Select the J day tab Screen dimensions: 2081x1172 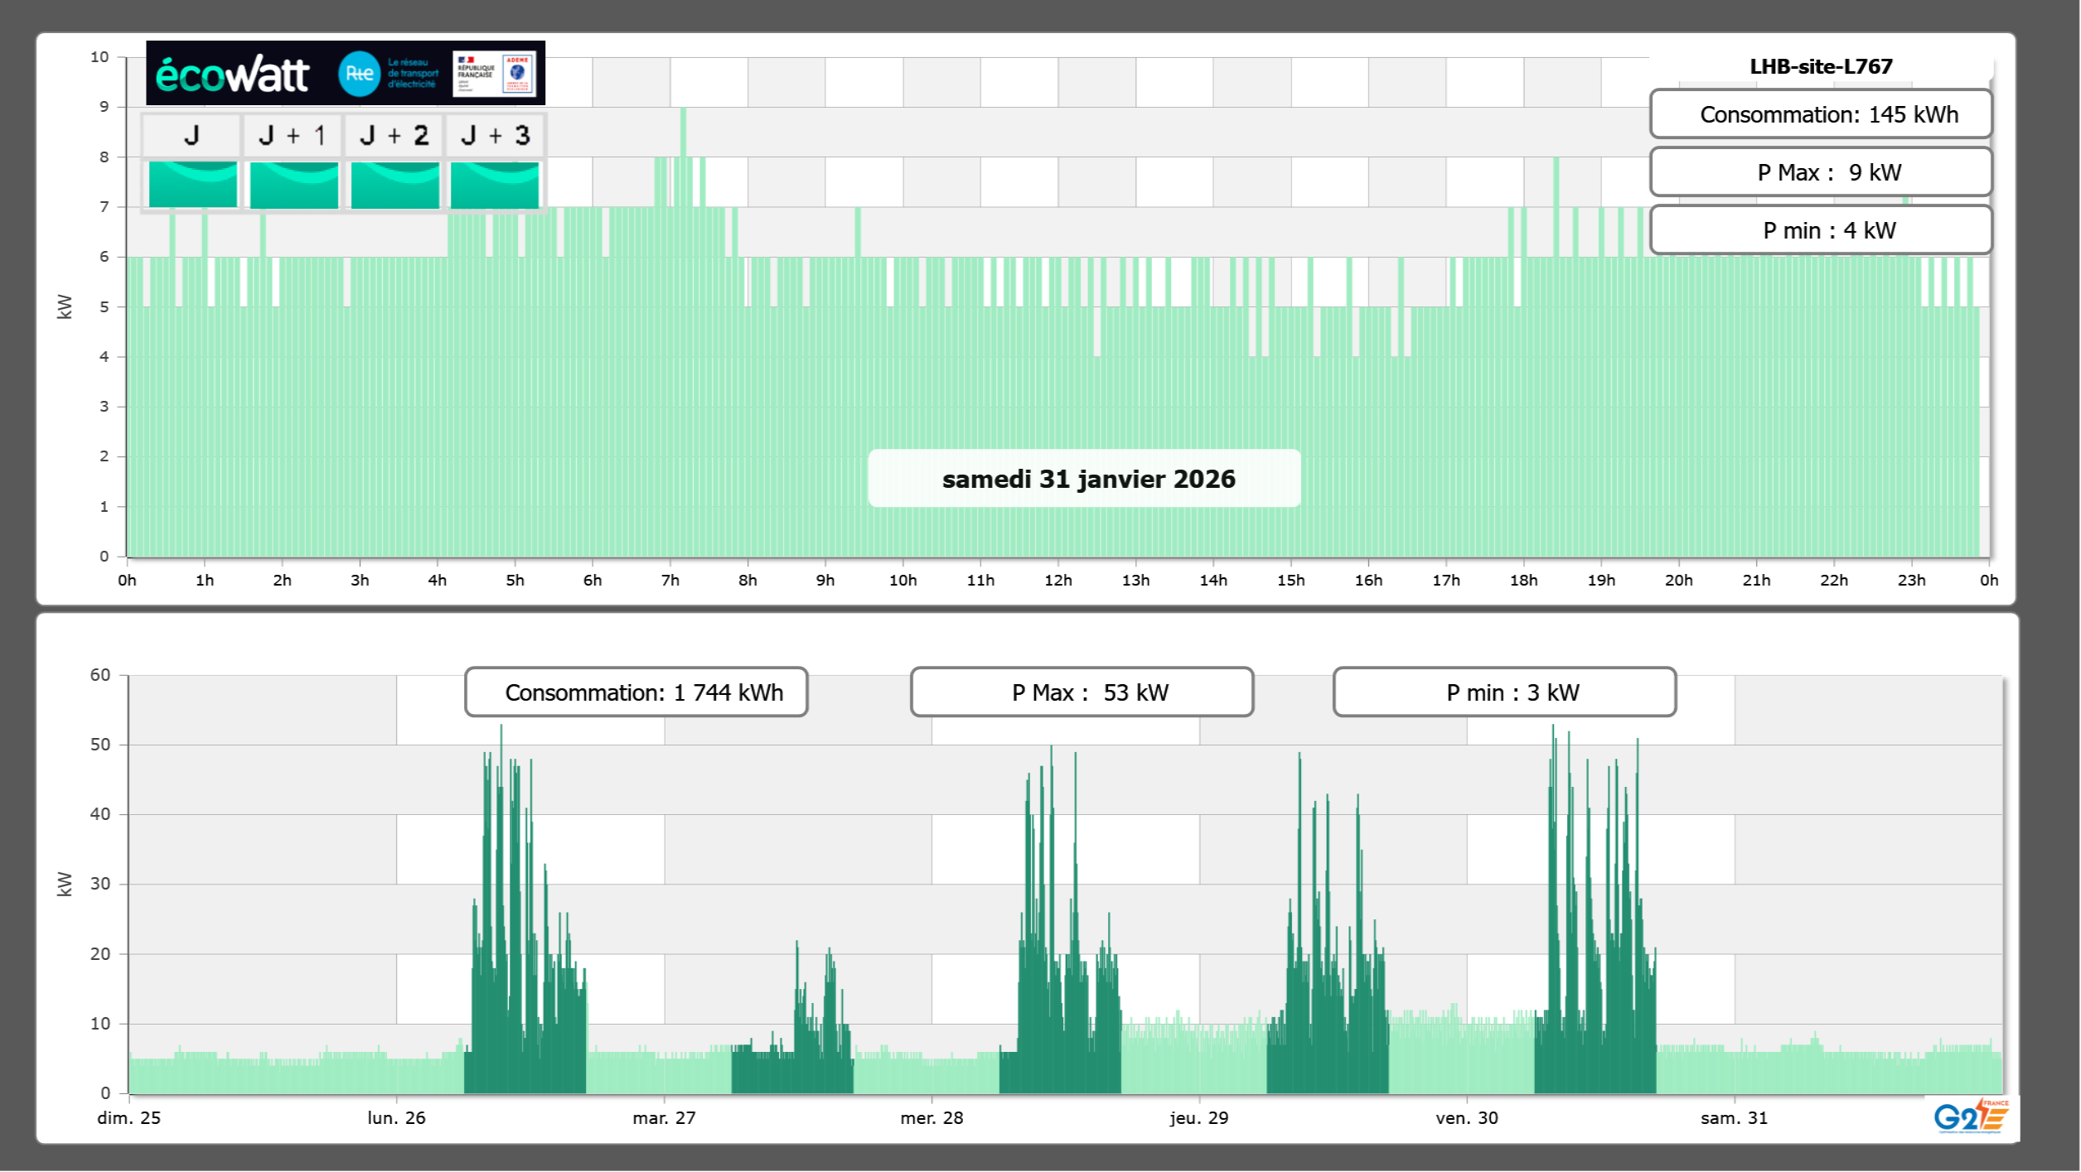[x=192, y=135]
